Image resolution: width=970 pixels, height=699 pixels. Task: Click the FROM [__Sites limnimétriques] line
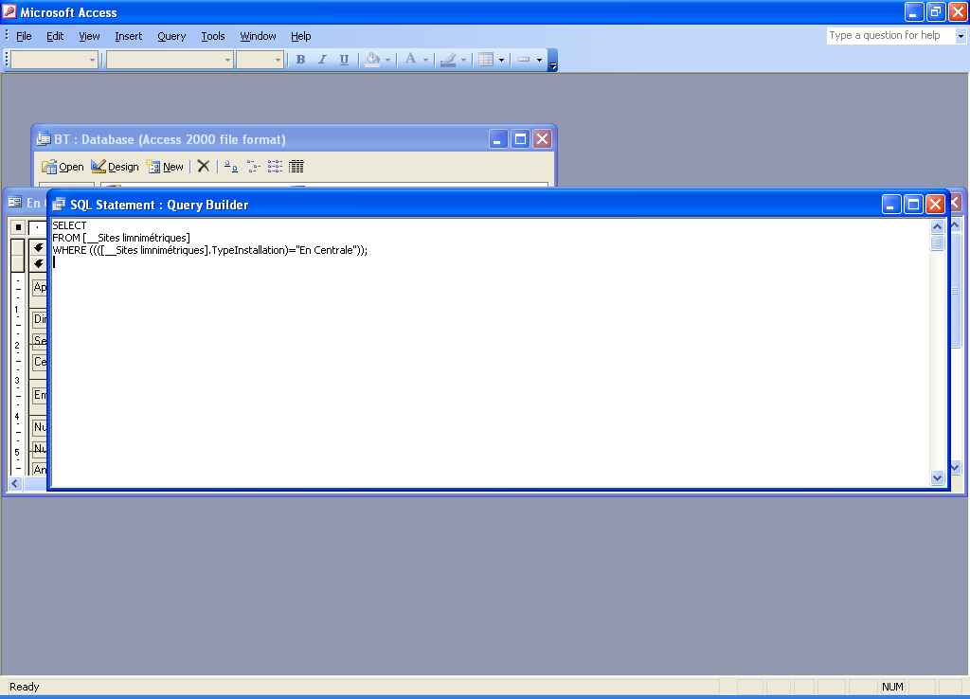121,238
